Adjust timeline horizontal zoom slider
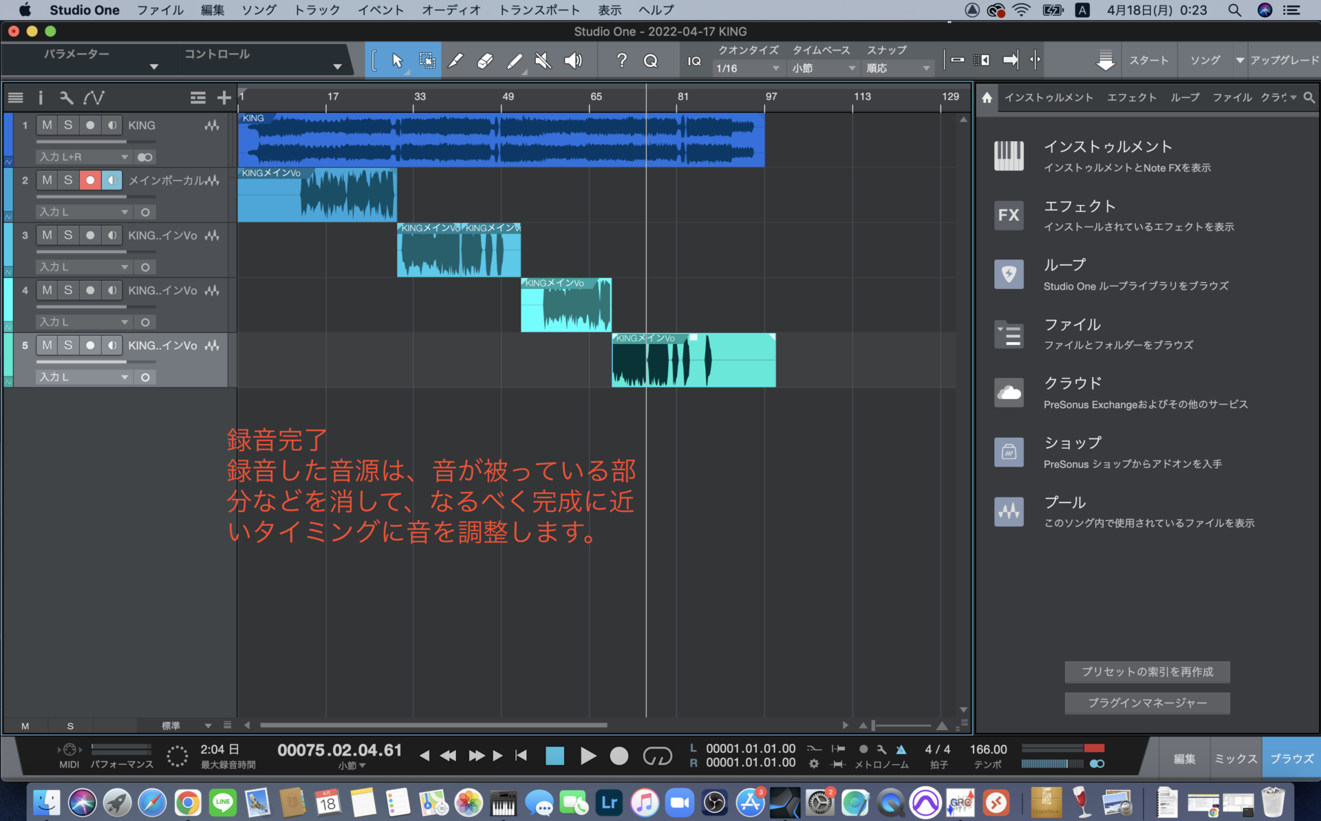Screen dimensions: 1321x821 [903, 725]
